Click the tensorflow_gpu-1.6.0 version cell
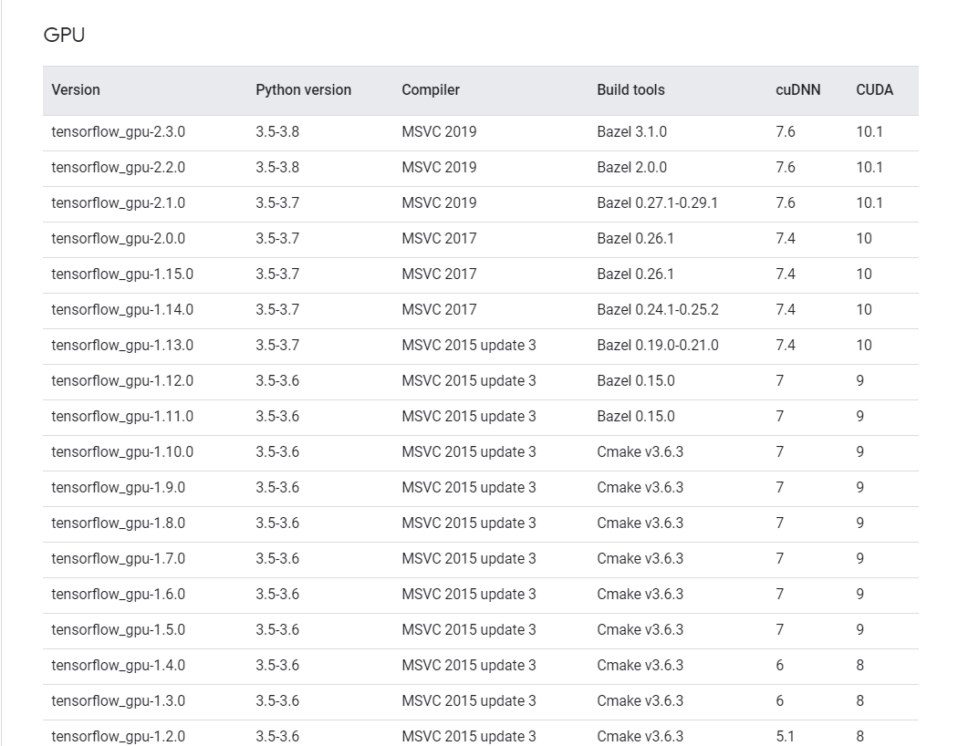This screenshot has height=746, width=958. coord(118,594)
